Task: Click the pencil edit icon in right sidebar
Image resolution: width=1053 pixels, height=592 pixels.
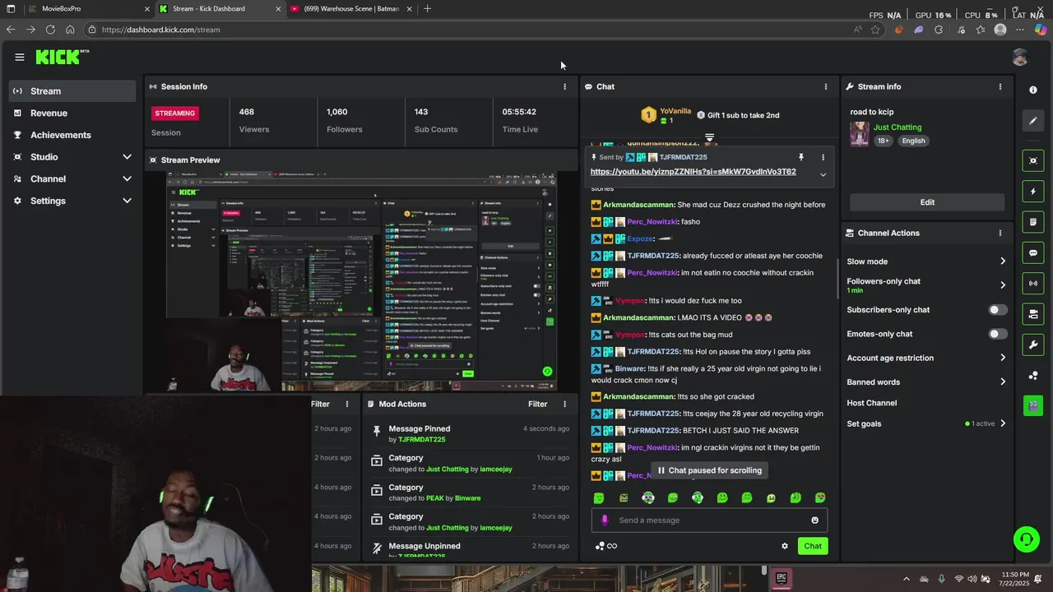Action: coord(1033,121)
